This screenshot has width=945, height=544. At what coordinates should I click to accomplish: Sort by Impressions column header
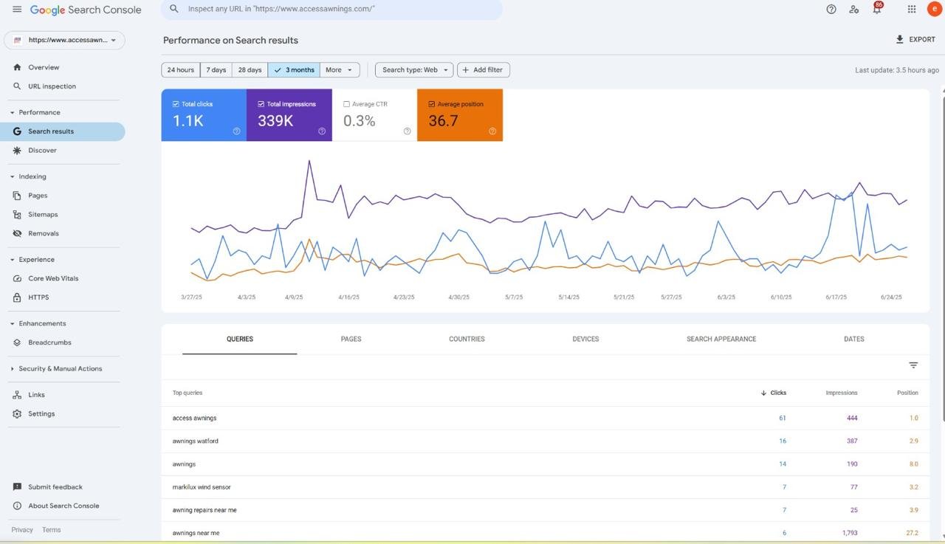[842, 393]
